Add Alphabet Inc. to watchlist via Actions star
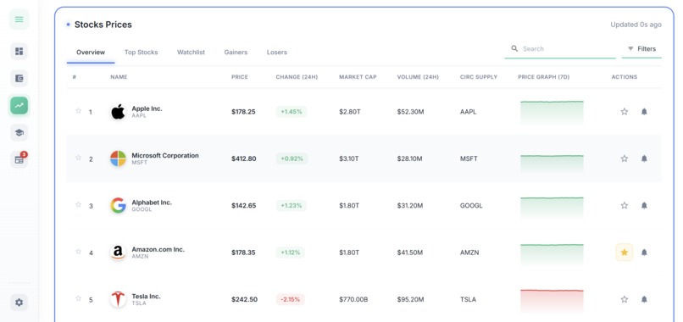The image size is (683, 322). coord(625,205)
